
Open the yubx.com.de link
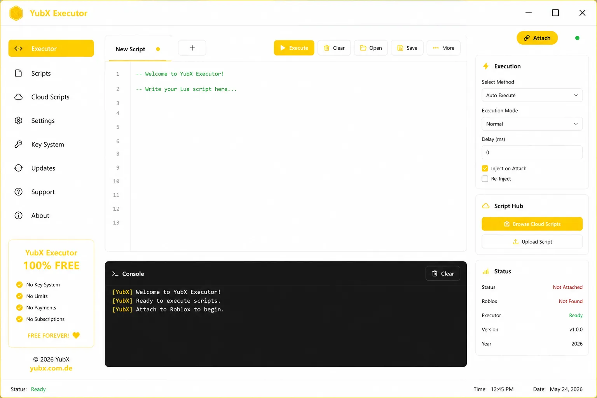click(51, 368)
